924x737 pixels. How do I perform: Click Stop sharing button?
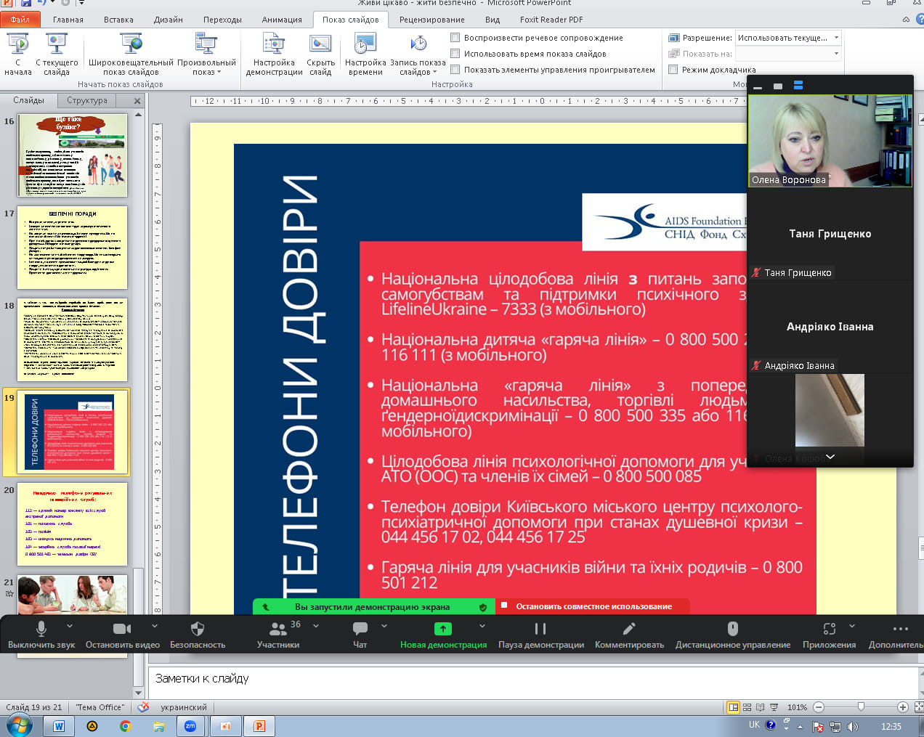593,606
